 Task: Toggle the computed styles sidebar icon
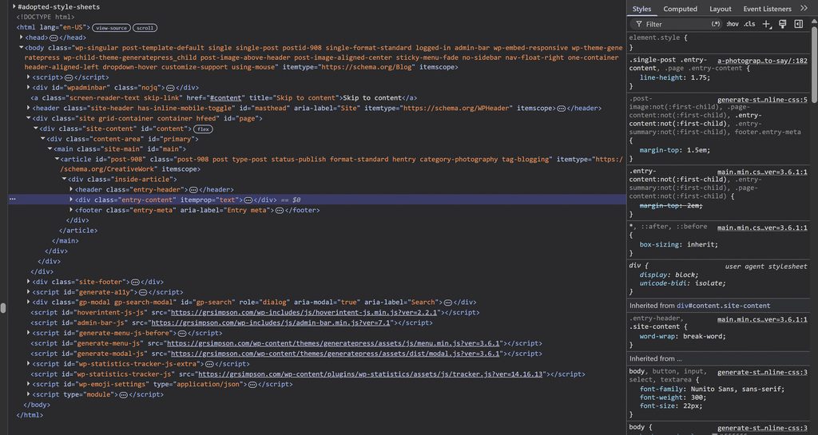pyautogui.click(x=799, y=24)
